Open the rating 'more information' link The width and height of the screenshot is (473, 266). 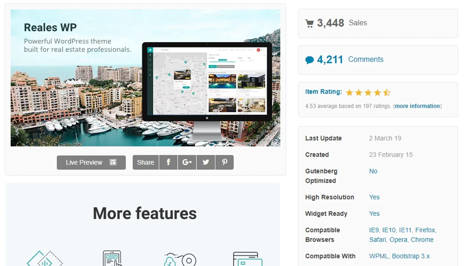coord(417,106)
